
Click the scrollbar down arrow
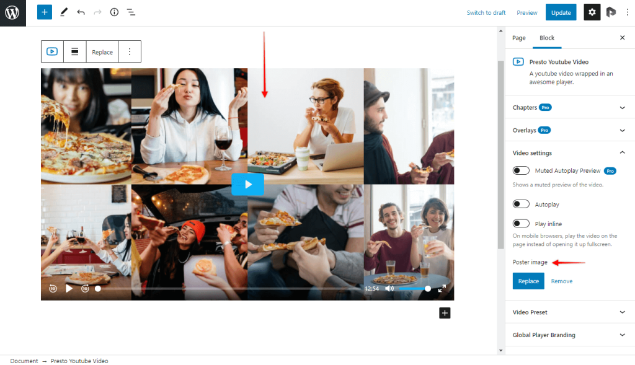[501, 350]
